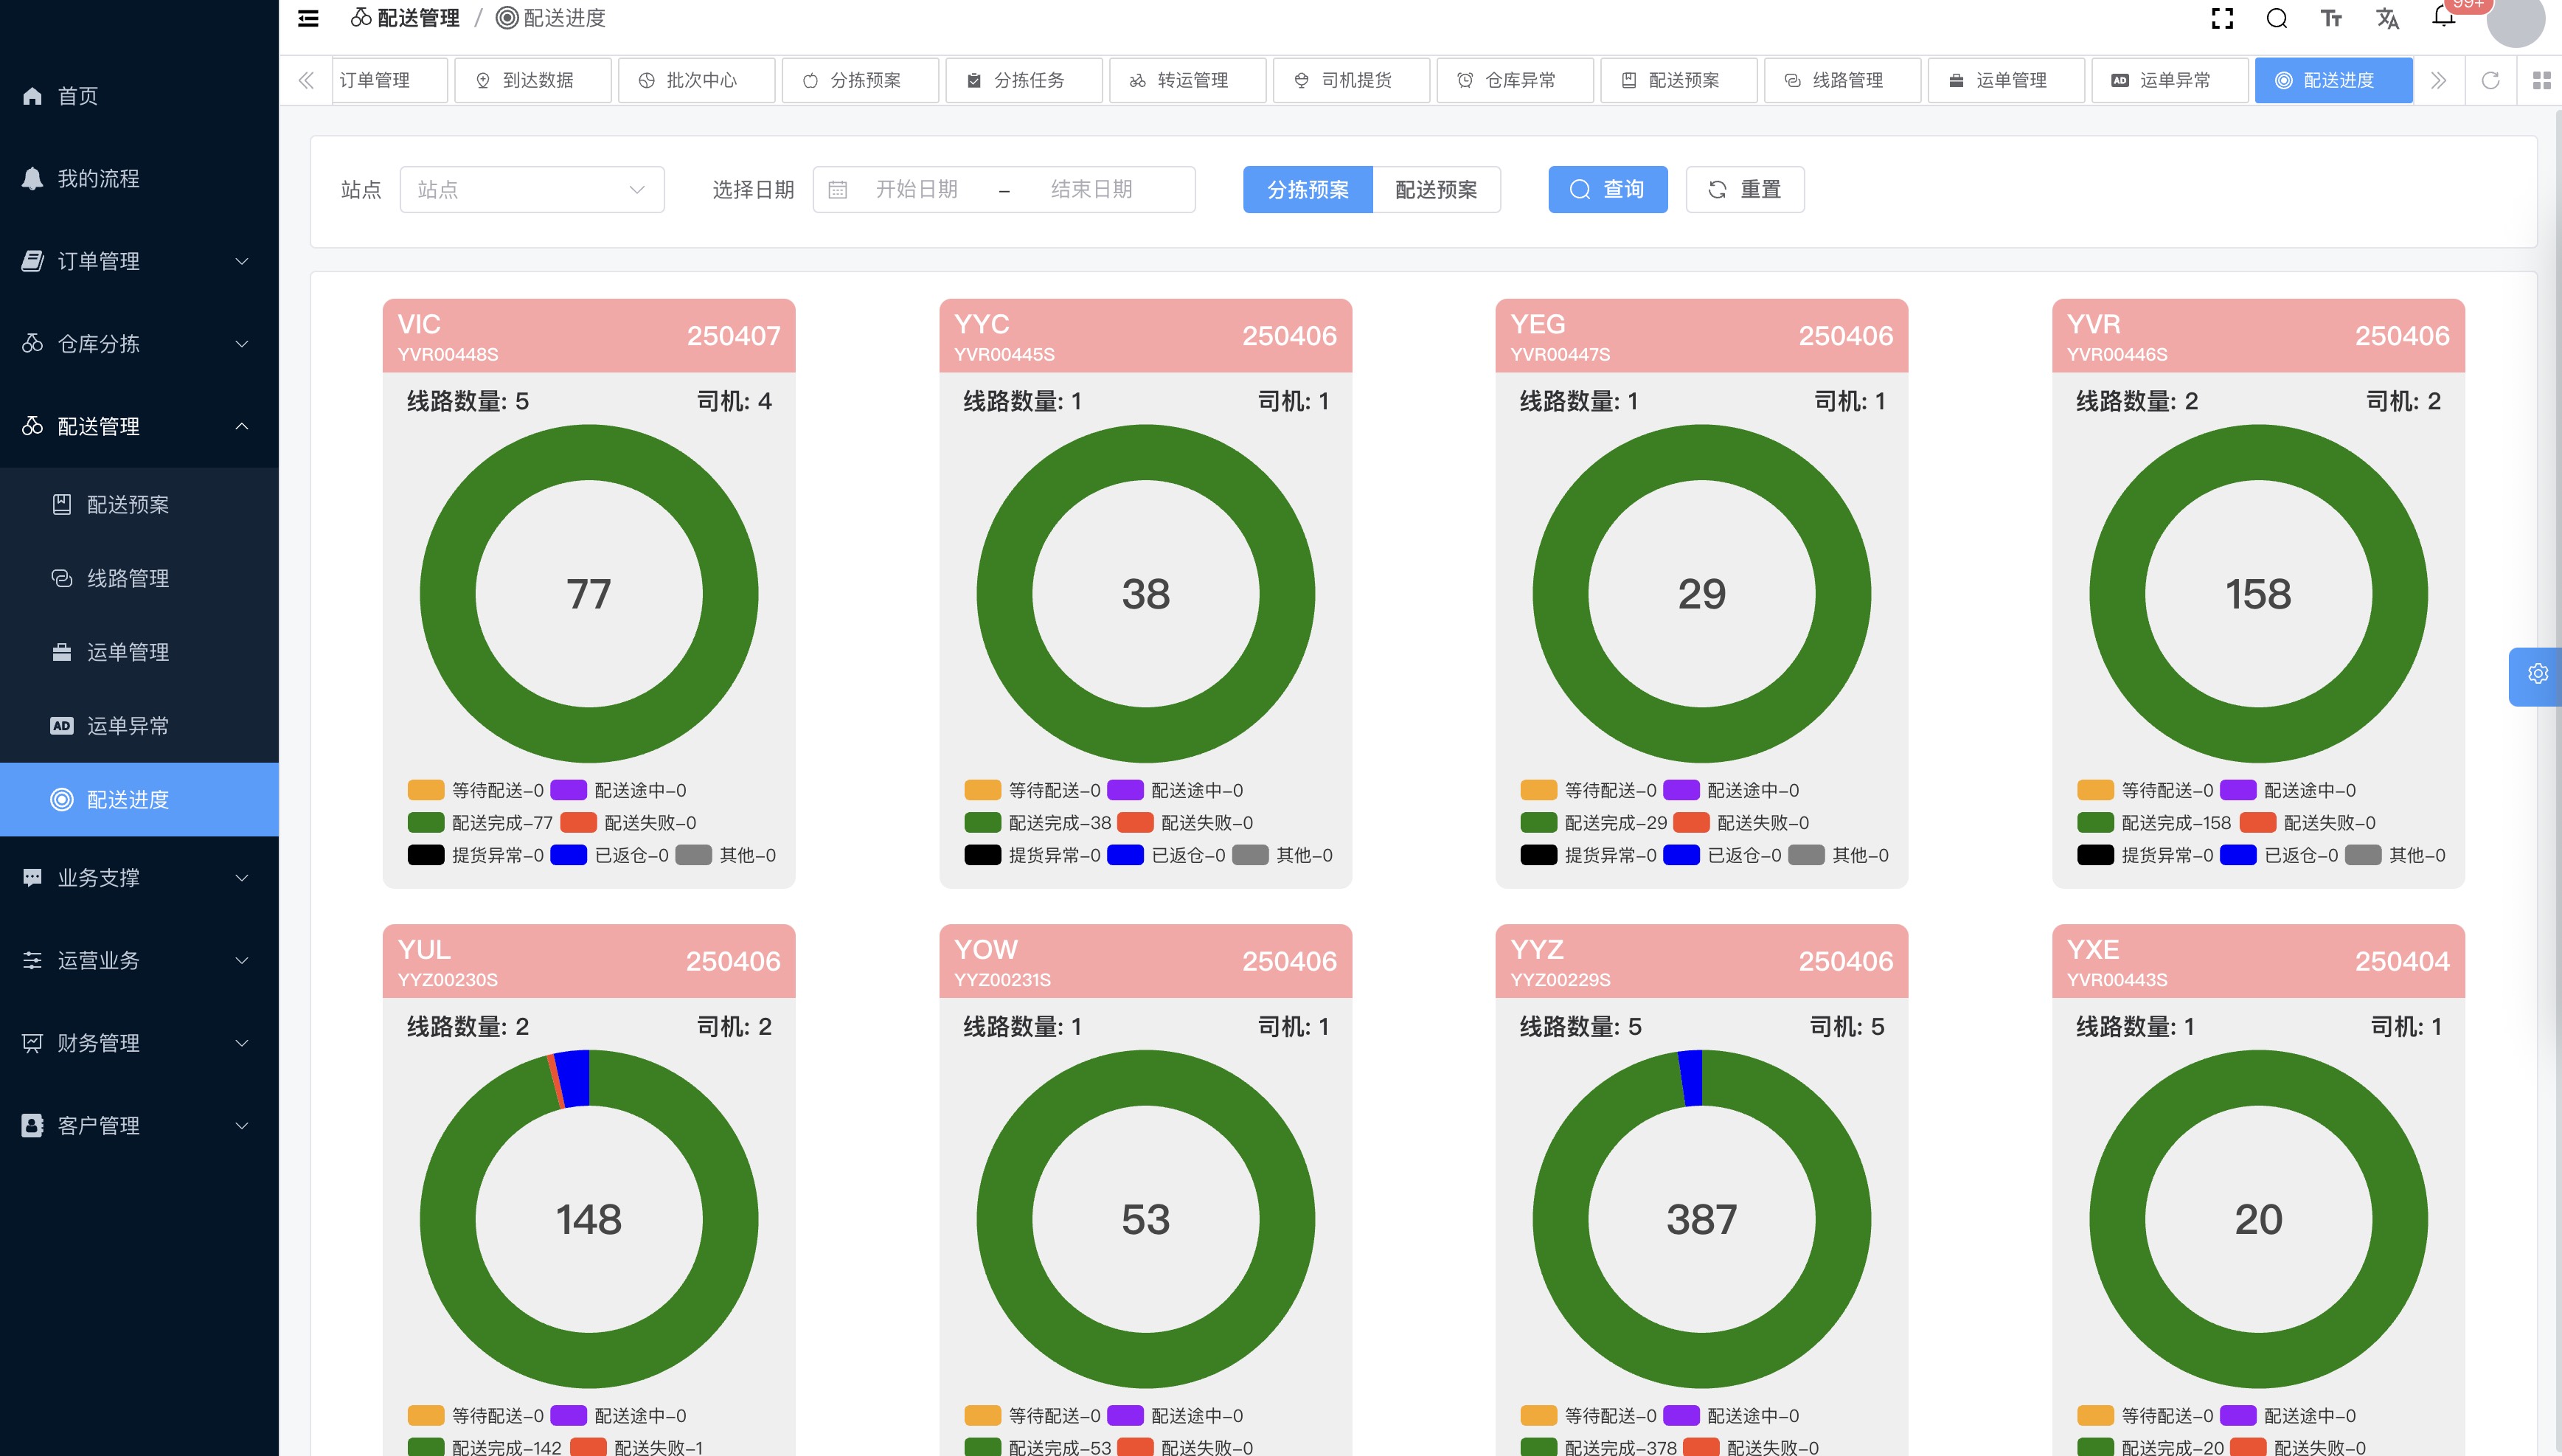Collapse sidebar with hamburger menu icon
The width and height of the screenshot is (2562, 1456).
click(x=309, y=18)
